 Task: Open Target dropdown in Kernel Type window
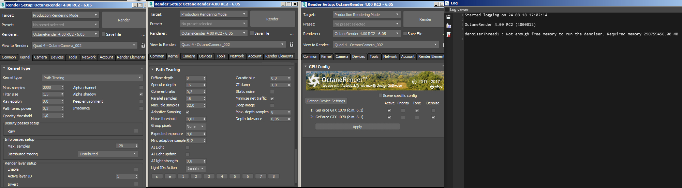tap(65, 15)
